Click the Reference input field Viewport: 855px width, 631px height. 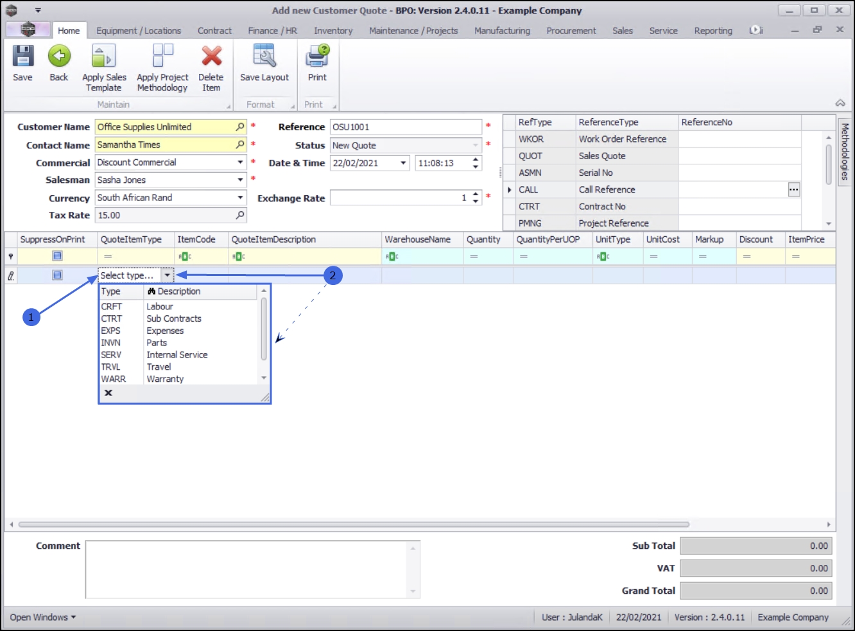click(406, 127)
